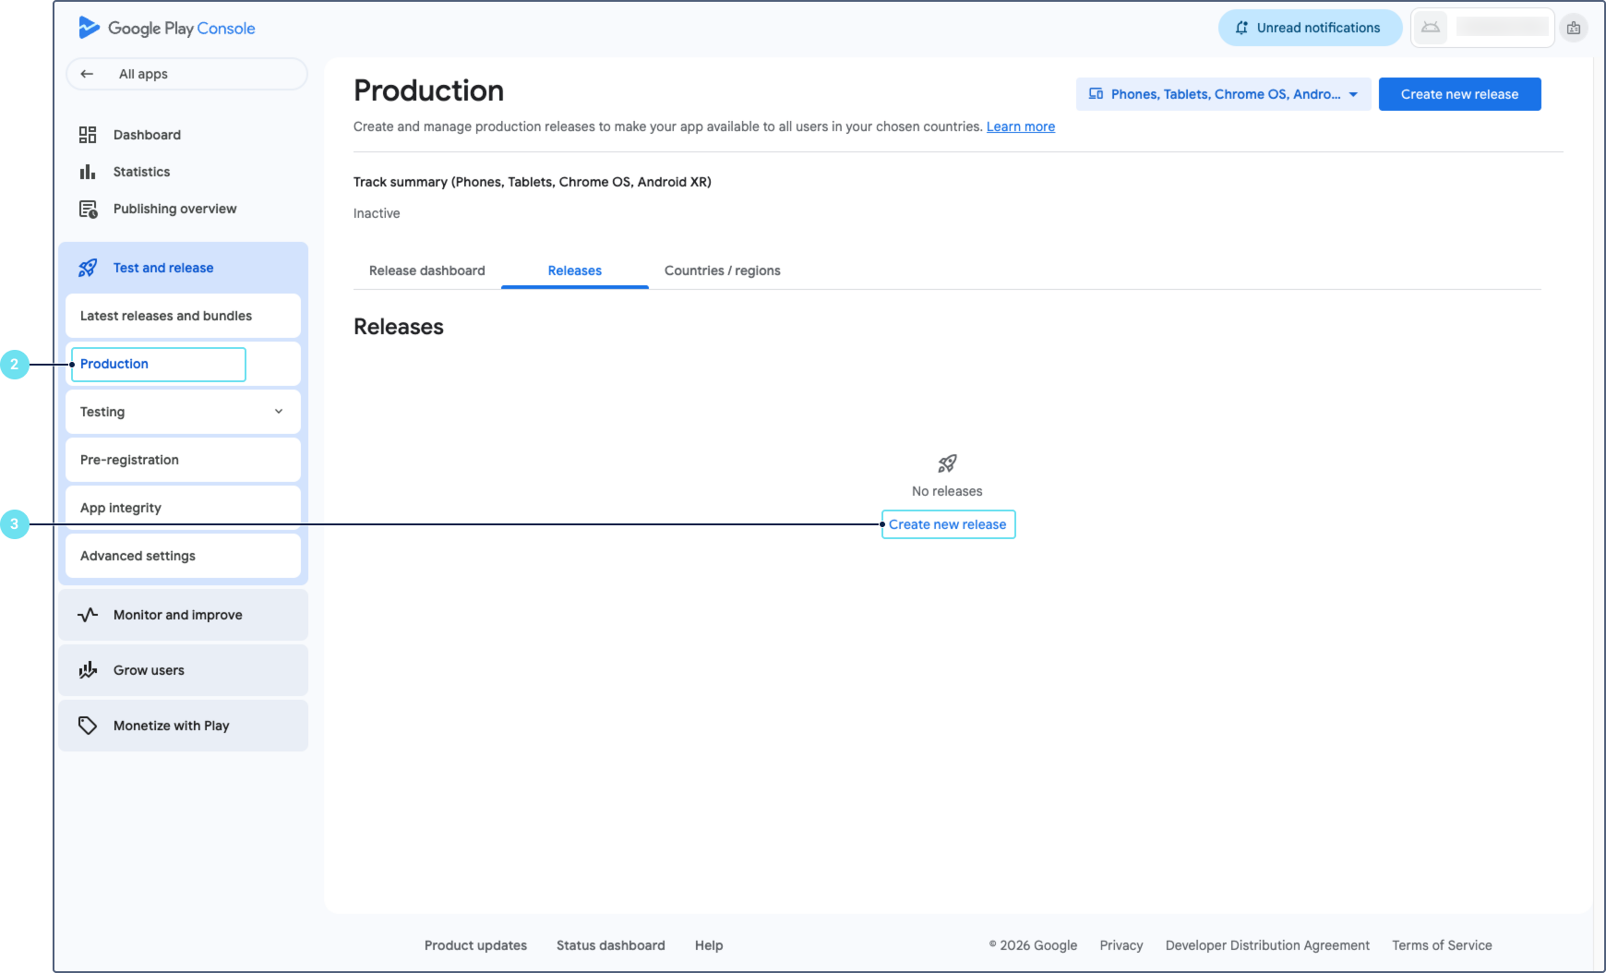
Task: Open Pre-registration in the sidebar
Action: click(183, 460)
